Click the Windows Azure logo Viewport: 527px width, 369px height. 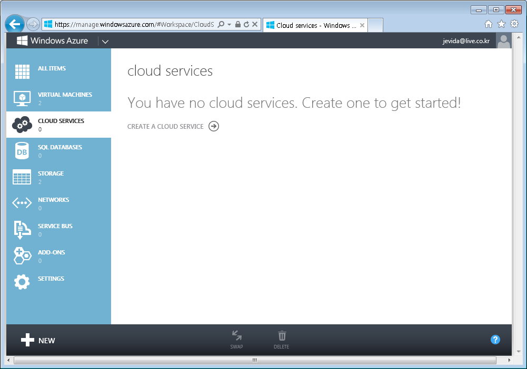[22, 40]
